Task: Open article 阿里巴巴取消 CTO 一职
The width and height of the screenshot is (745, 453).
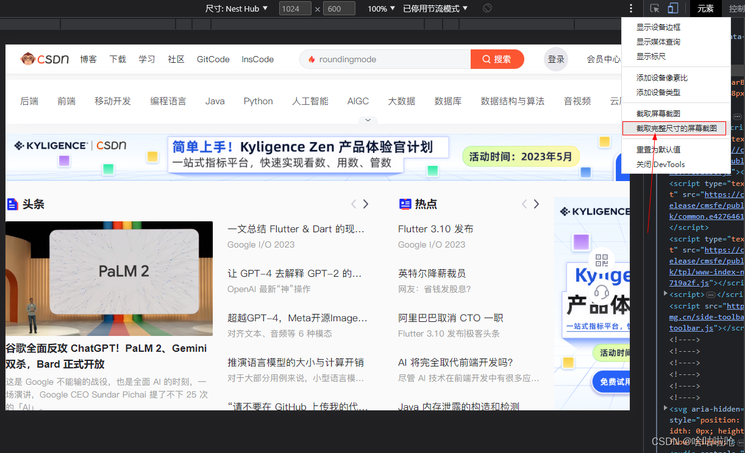Action: pyautogui.click(x=451, y=318)
